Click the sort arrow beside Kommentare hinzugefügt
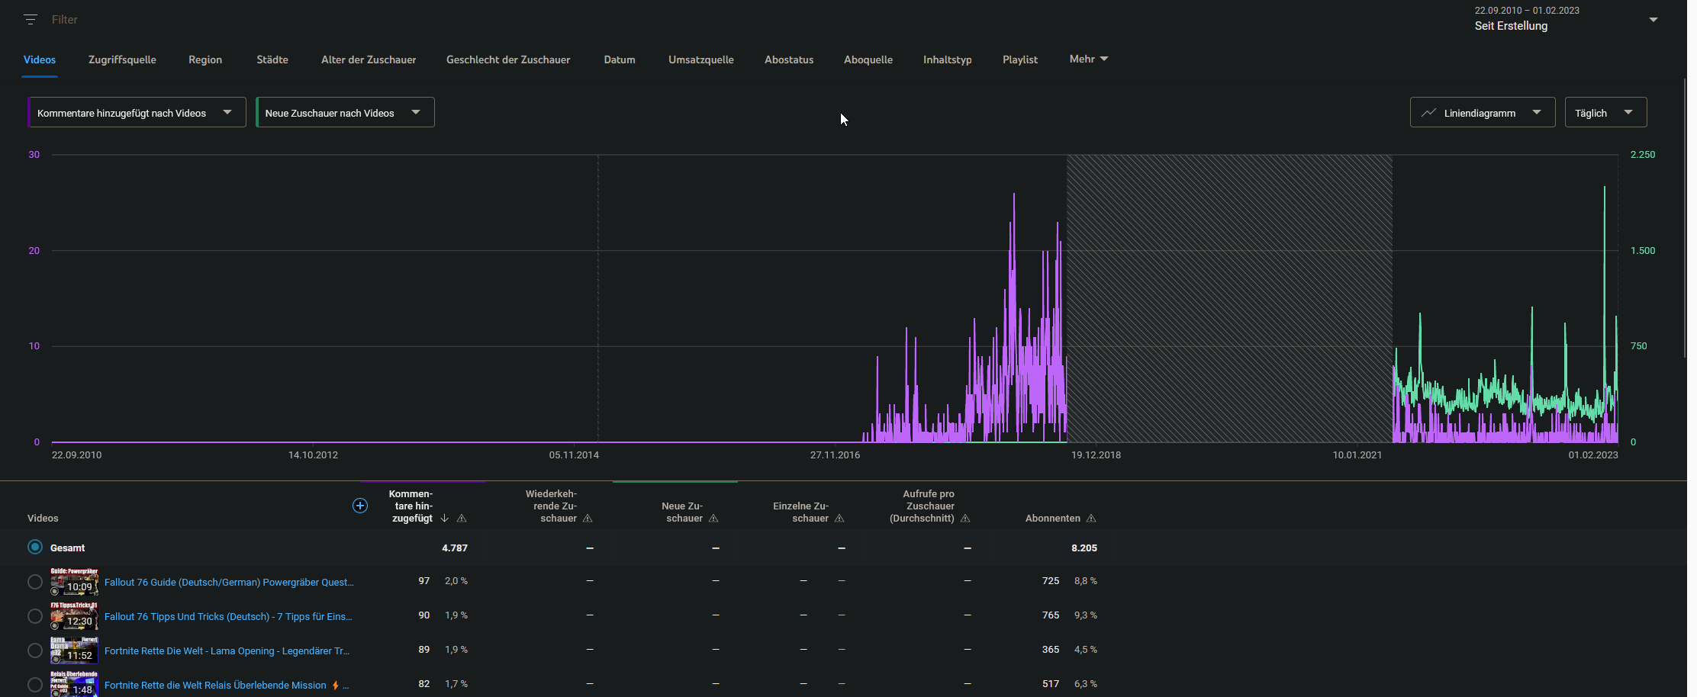 click(445, 519)
